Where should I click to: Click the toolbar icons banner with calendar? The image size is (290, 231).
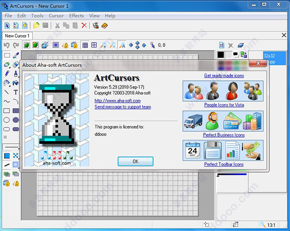click(x=223, y=151)
